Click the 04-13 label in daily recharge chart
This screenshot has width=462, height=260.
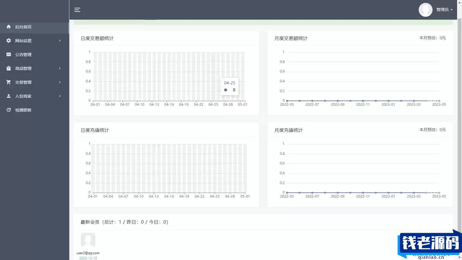click(154, 196)
